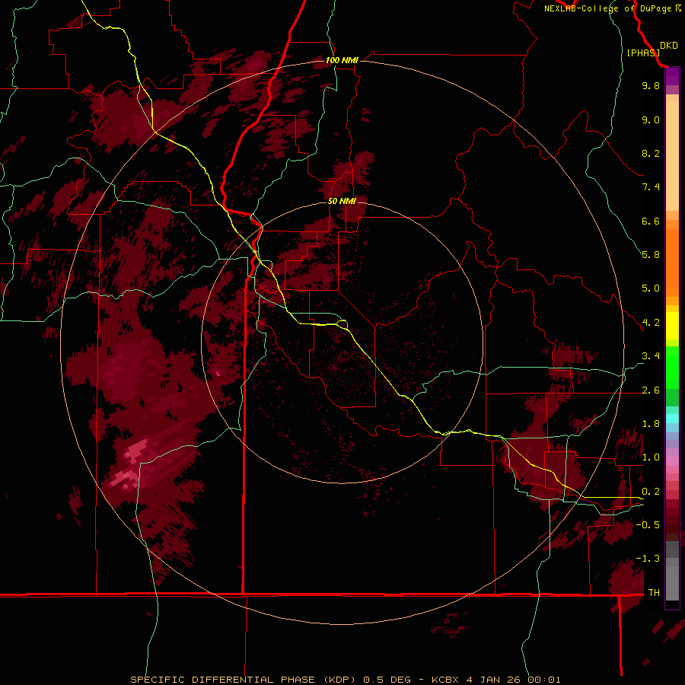Click the 1.0 scale value
Image resolution: width=685 pixels, height=685 pixels.
pyautogui.click(x=651, y=458)
